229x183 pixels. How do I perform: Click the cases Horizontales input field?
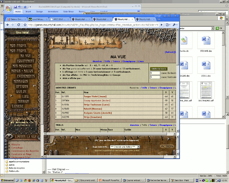coord(155,73)
